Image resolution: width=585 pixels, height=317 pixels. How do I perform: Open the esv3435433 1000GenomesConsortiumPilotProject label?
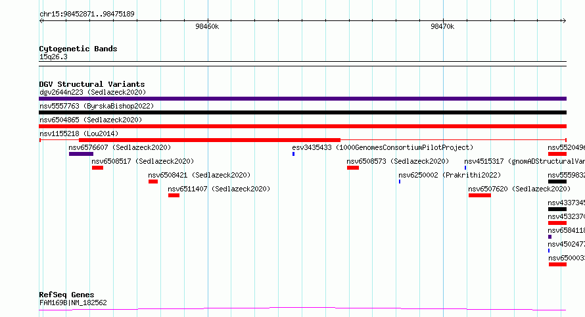coord(383,147)
